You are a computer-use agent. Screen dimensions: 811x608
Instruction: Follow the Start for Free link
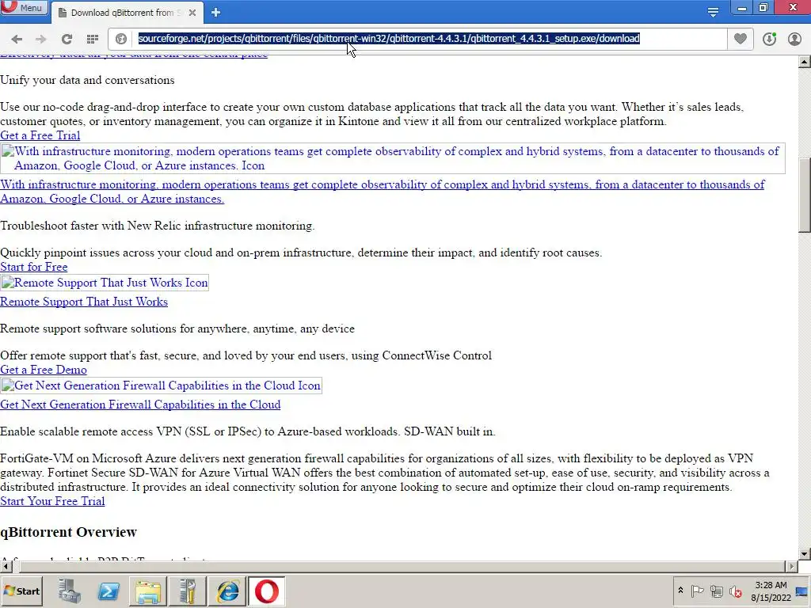pyautogui.click(x=33, y=267)
